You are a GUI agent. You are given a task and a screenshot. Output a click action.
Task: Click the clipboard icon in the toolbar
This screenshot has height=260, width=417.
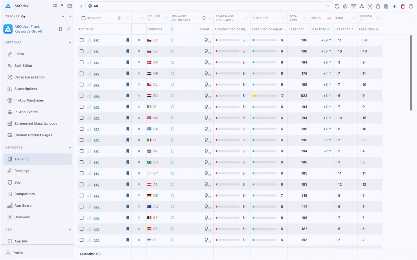[x=378, y=6]
